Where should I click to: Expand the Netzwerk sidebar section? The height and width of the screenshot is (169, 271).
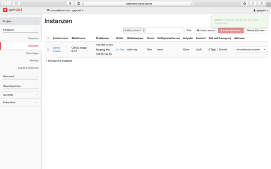click(x=21, y=76)
